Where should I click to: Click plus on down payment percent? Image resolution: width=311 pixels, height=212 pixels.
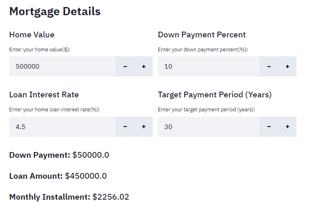pos(288,67)
